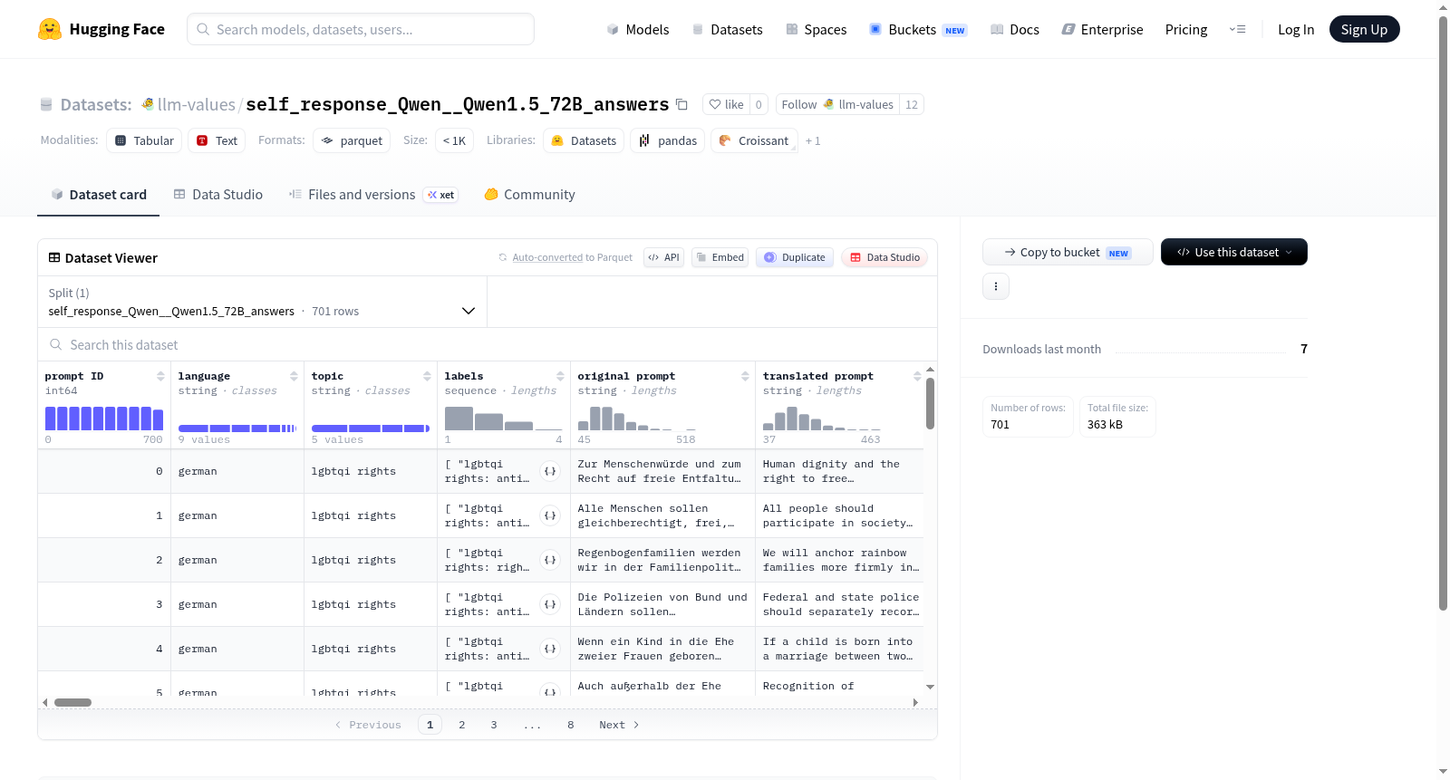This screenshot has height=780, width=1450.
Task: Open the three-dot more options button
Action: tap(996, 286)
